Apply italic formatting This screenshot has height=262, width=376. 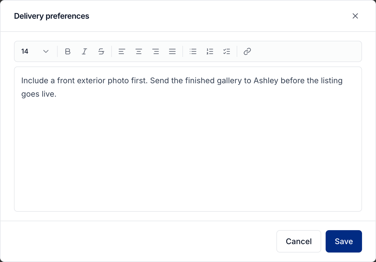(x=84, y=51)
